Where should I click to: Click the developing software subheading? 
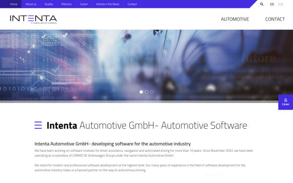[112, 144]
